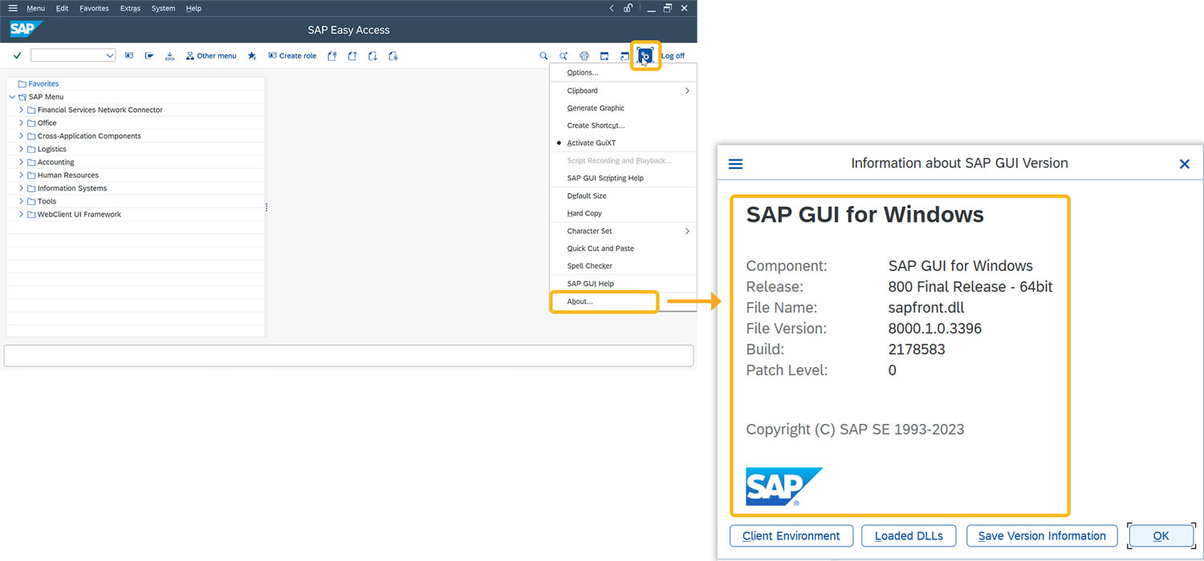Expand the Logistics folder node

tap(22, 149)
